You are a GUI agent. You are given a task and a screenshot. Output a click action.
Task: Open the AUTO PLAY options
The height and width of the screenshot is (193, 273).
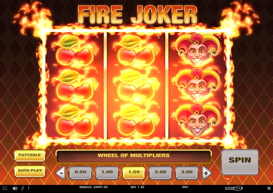pyautogui.click(x=30, y=171)
